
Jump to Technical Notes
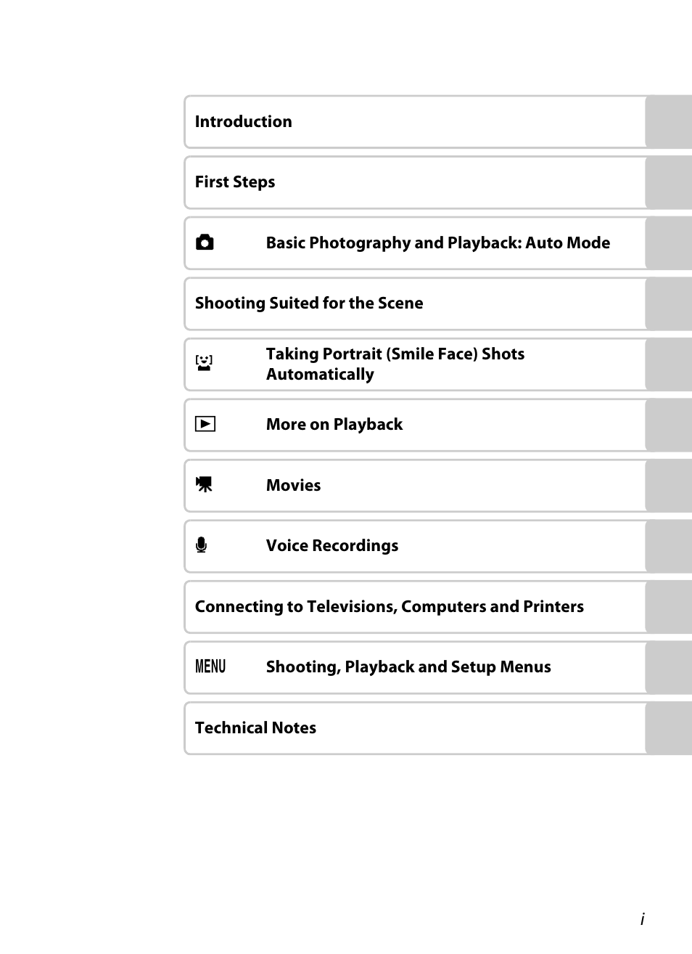[x=255, y=728]
